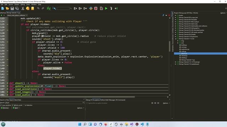Expand the folded update_explosions function

(7, 86)
